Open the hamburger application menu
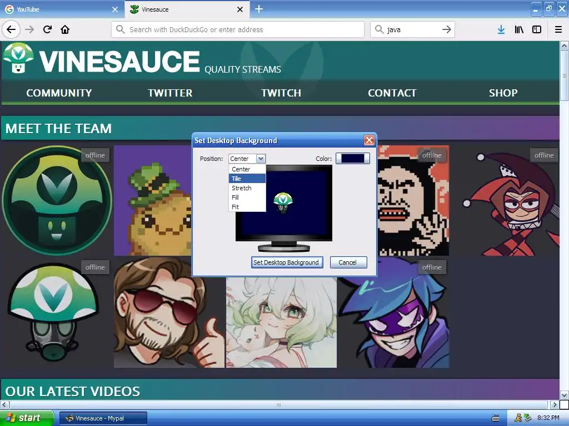Viewport: 569px width, 426px height. pyautogui.click(x=558, y=29)
